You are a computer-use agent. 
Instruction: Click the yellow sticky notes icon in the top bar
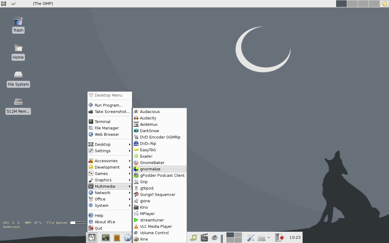pos(384,4)
